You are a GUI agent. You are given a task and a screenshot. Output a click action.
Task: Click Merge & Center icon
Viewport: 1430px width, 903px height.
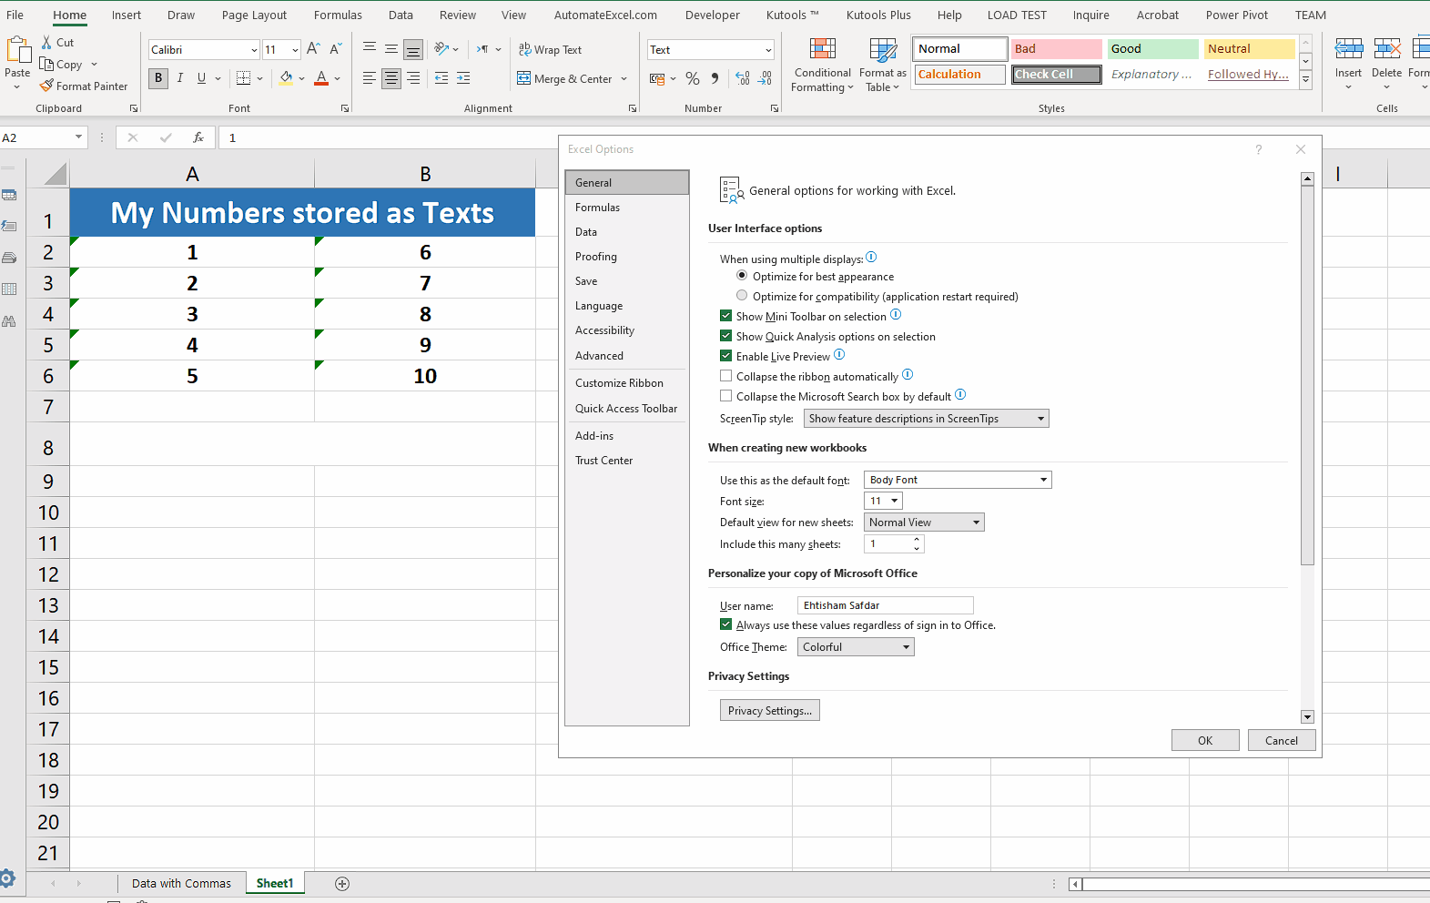[524, 78]
